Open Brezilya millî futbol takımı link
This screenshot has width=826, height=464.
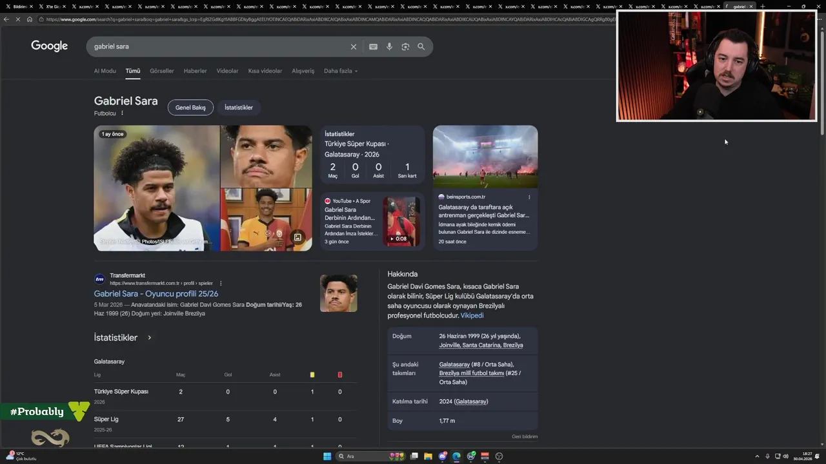point(472,373)
